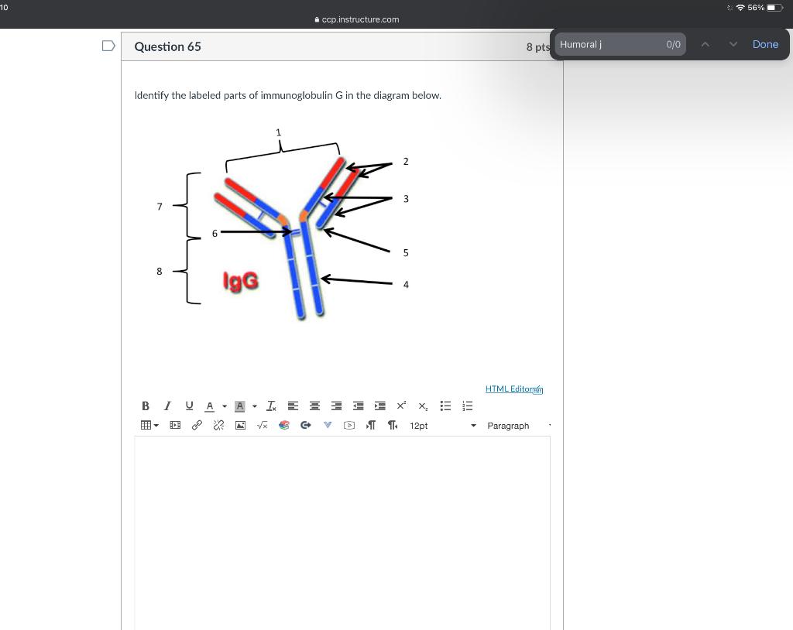
Task: Insert a bulleted list
Action: point(445,406)
